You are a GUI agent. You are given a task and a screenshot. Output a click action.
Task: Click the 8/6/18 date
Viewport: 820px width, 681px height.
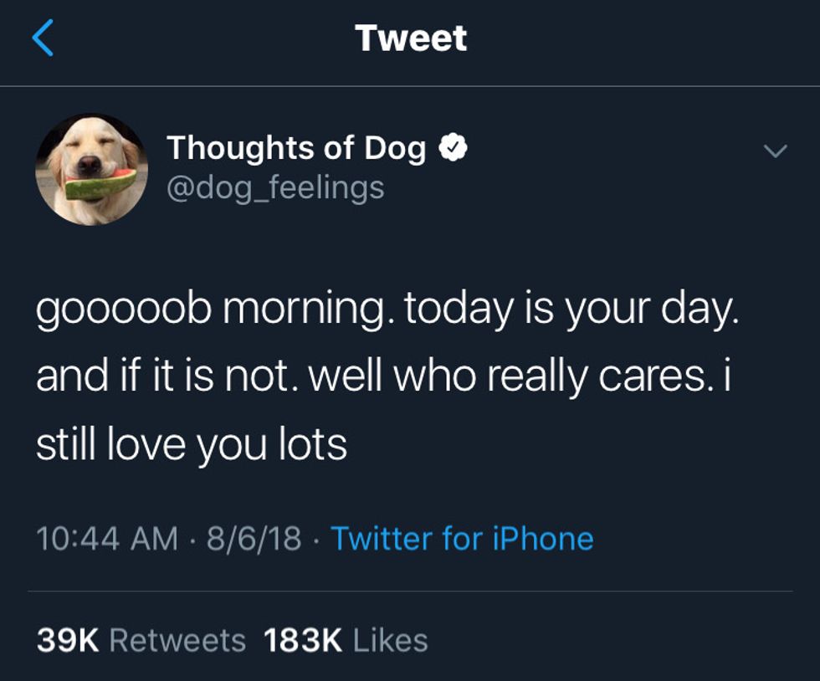pos(254,538)
